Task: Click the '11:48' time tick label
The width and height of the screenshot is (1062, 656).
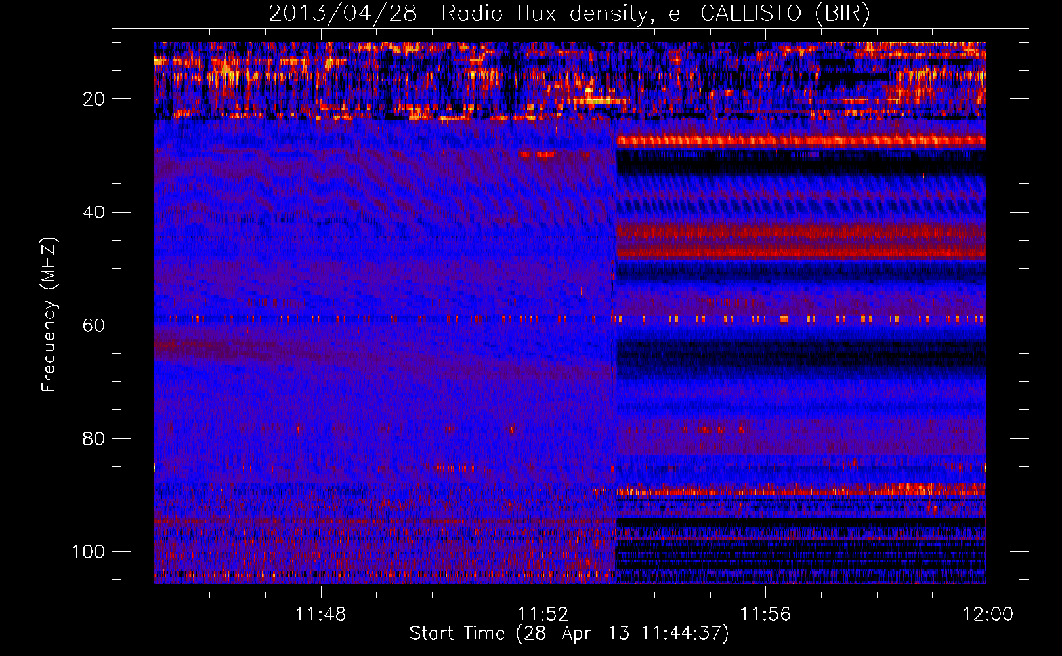Action: (x=320, y=615)
